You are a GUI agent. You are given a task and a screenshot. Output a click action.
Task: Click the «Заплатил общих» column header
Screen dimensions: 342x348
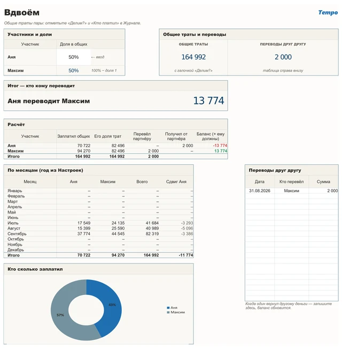(x=74, y=137)
